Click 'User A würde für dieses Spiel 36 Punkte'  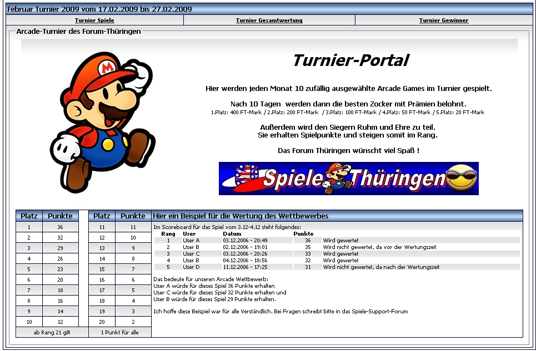pos(214,286)
